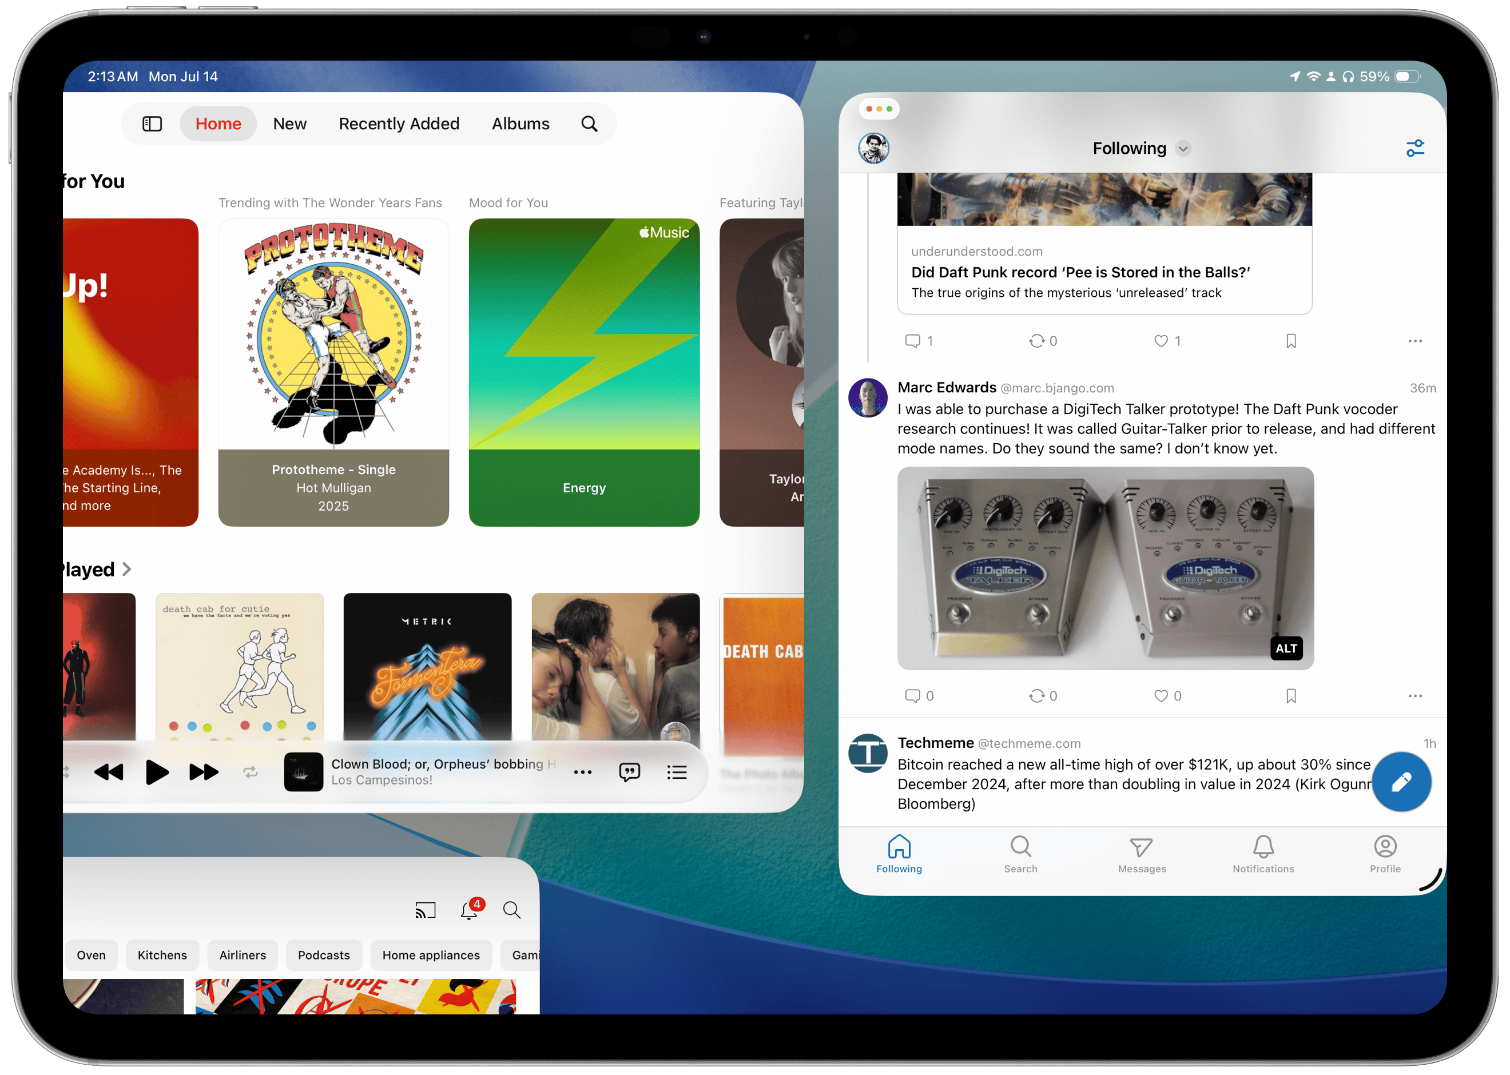
Task: Open Marc Edwards' profile name link
Action: 947,388
